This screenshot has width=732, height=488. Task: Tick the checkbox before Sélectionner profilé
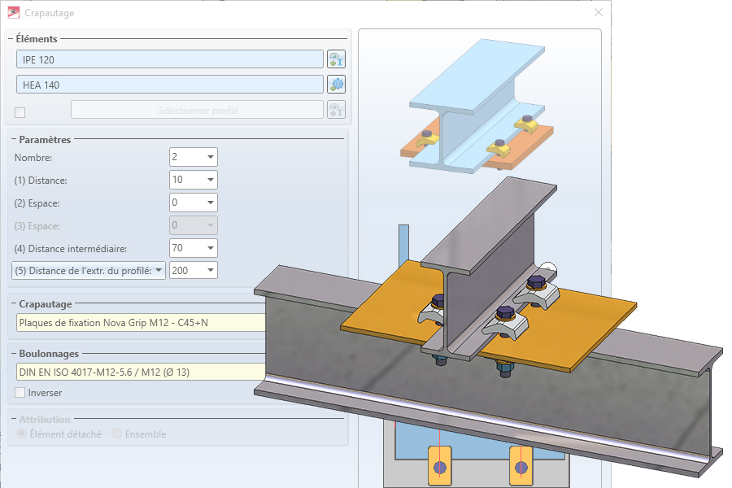20,112
